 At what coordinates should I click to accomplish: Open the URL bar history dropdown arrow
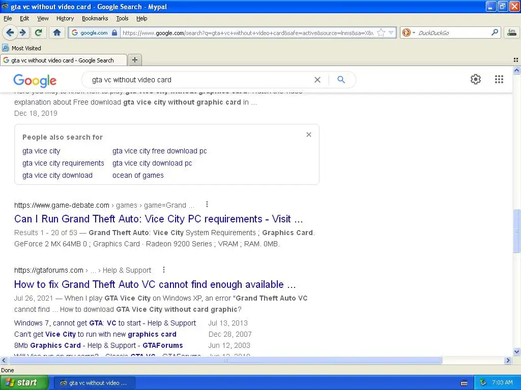coord(391,32)
